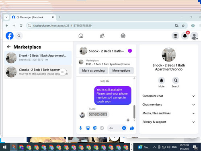Open conversation information purple icon
201x151 pixels.
(130, 51)
